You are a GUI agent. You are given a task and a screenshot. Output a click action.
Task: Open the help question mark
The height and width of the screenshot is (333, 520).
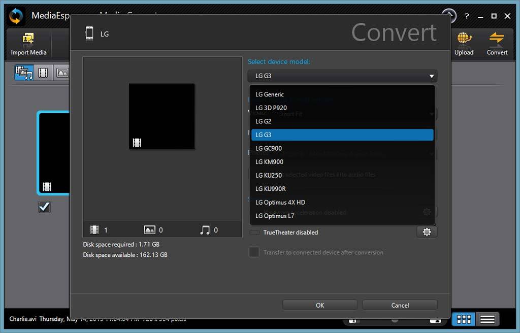tap(467, 16)
